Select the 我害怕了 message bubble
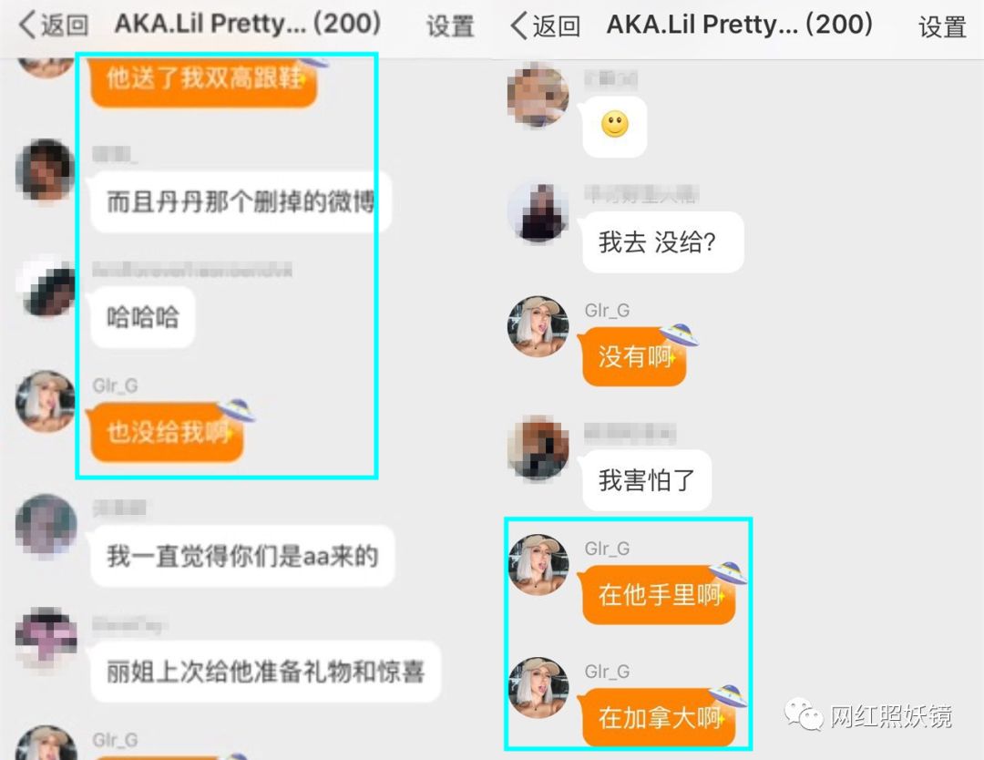The image size is (984, 760). click(x=647, y=480)
